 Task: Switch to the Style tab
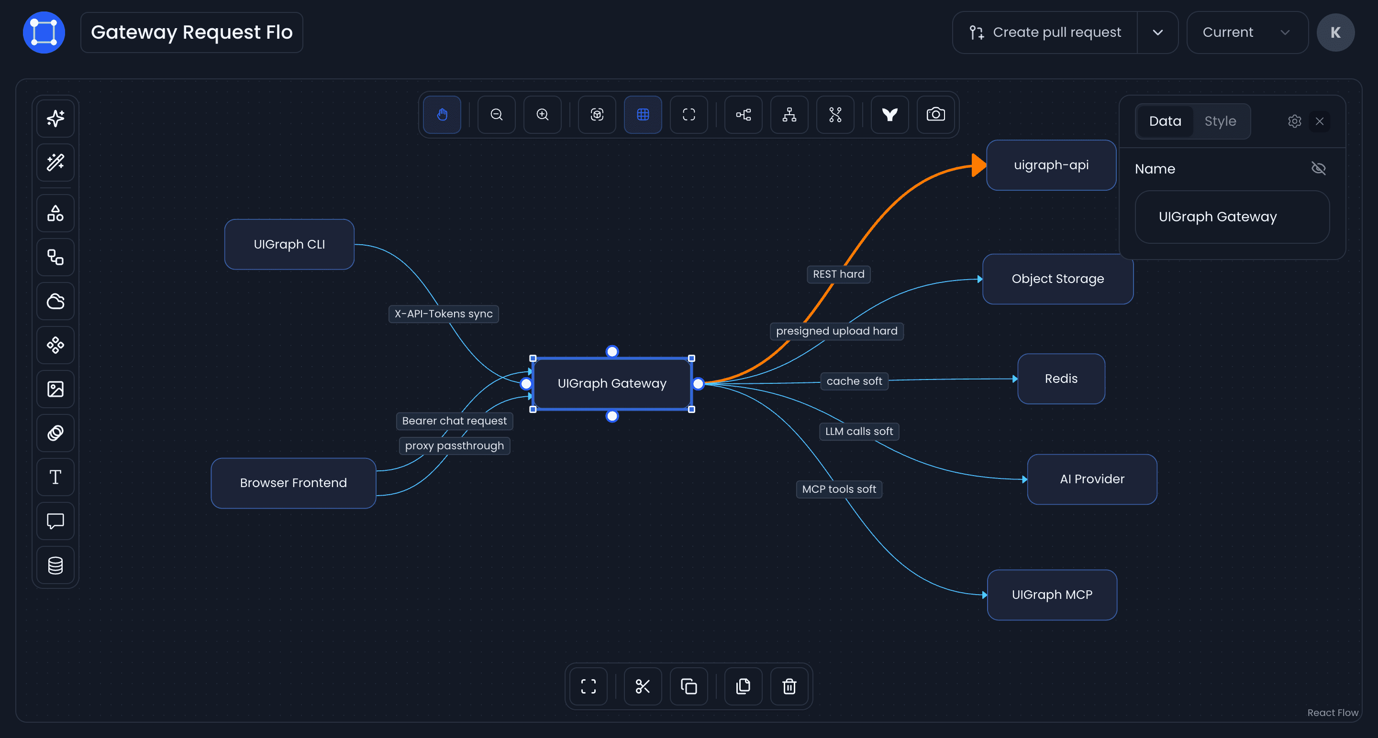coord(1220,121)
